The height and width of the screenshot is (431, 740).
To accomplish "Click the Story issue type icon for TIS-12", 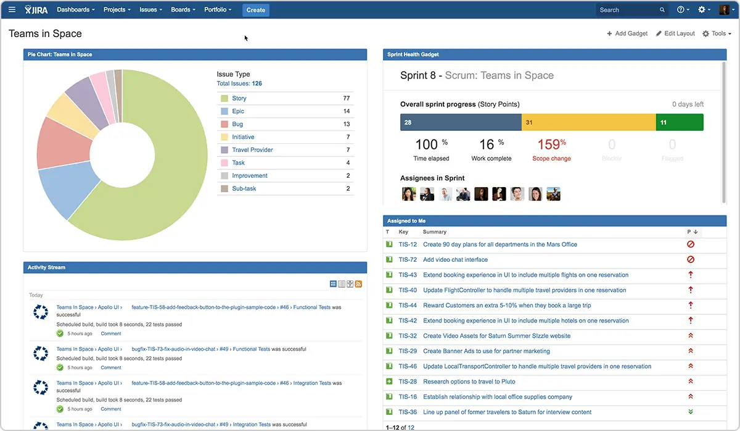I will point(388,244).
